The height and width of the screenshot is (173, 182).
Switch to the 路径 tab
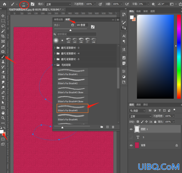(x=145, y=105)
